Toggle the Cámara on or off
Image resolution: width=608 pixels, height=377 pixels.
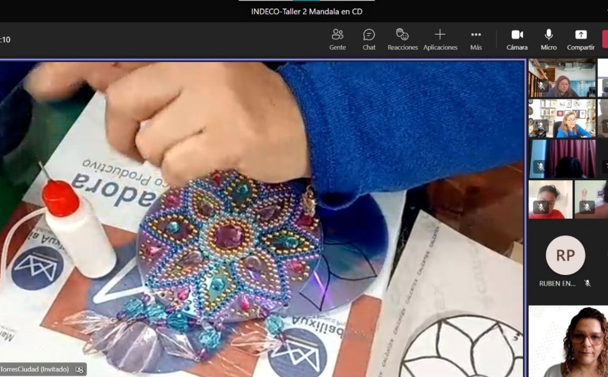(x=517, y=39)
